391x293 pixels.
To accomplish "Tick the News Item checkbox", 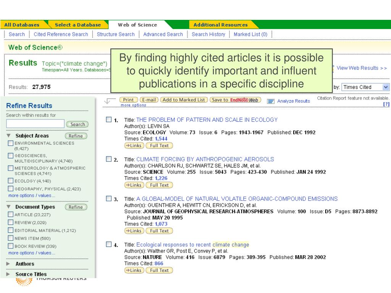I will click(10, 238).
